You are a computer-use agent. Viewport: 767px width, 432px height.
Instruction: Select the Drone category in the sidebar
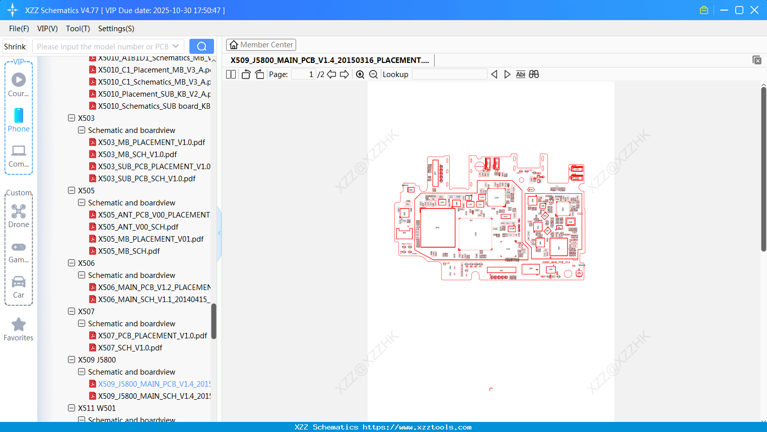pos(19,214)
